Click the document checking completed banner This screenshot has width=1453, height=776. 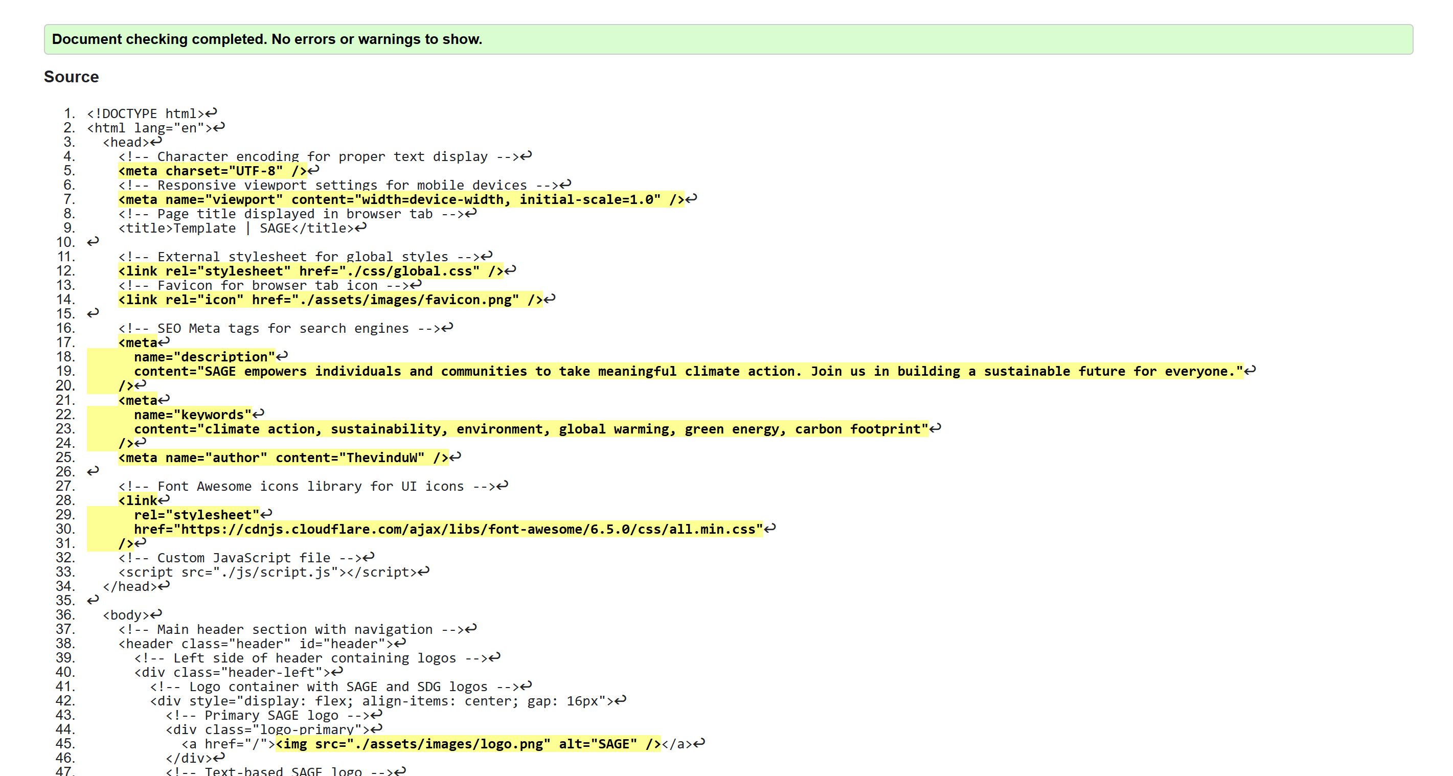(x=266, y=39)
